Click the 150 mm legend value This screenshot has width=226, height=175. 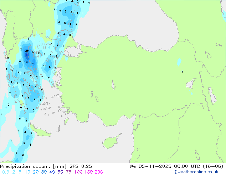[x=88, y=172]
